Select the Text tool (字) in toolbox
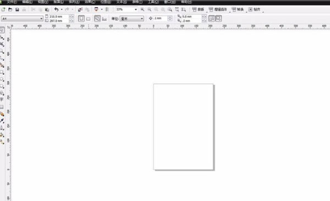The width and height of the screenshot is (330, 201). pyautogui.click(x=2, y=100)
